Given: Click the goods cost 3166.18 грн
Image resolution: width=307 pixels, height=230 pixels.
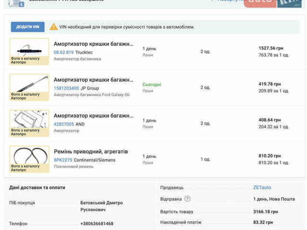Looking at the screenshot, I should pos(265,212).
